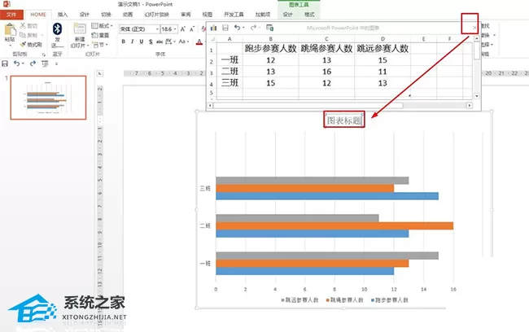Image resolution: width=529 pixels, height=332 pixels.
Task: Click the orange legend entry swatch
Action: [327, 299]
